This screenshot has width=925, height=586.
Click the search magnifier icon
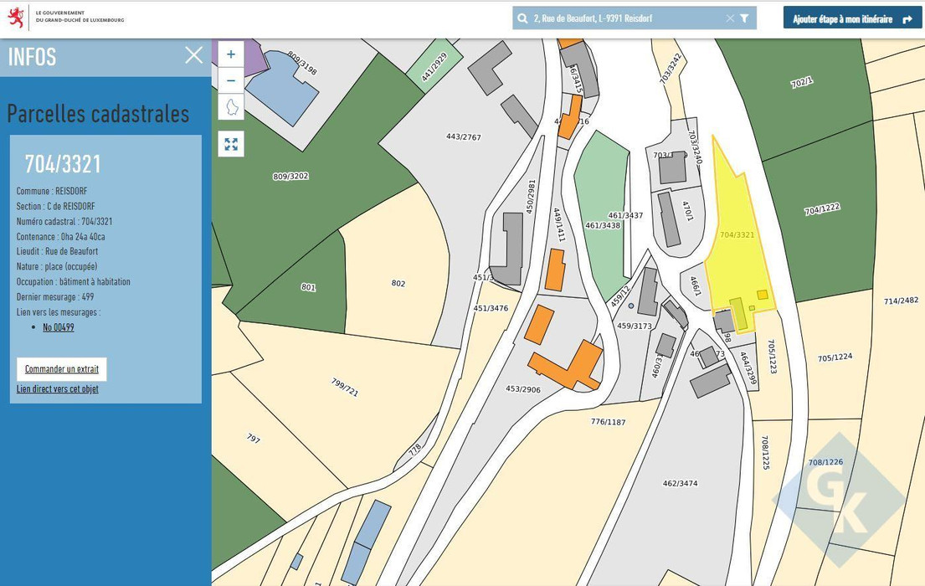click(523, 18)
